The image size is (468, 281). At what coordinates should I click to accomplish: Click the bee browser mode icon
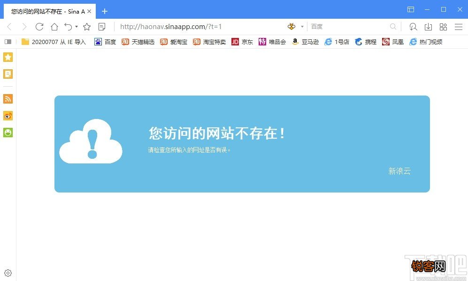tap(292, 27)
